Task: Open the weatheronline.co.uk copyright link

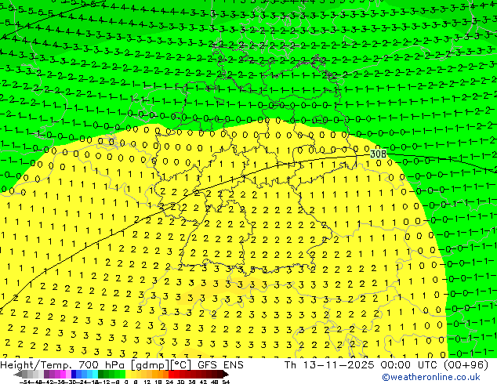Action: pos(431,377)
